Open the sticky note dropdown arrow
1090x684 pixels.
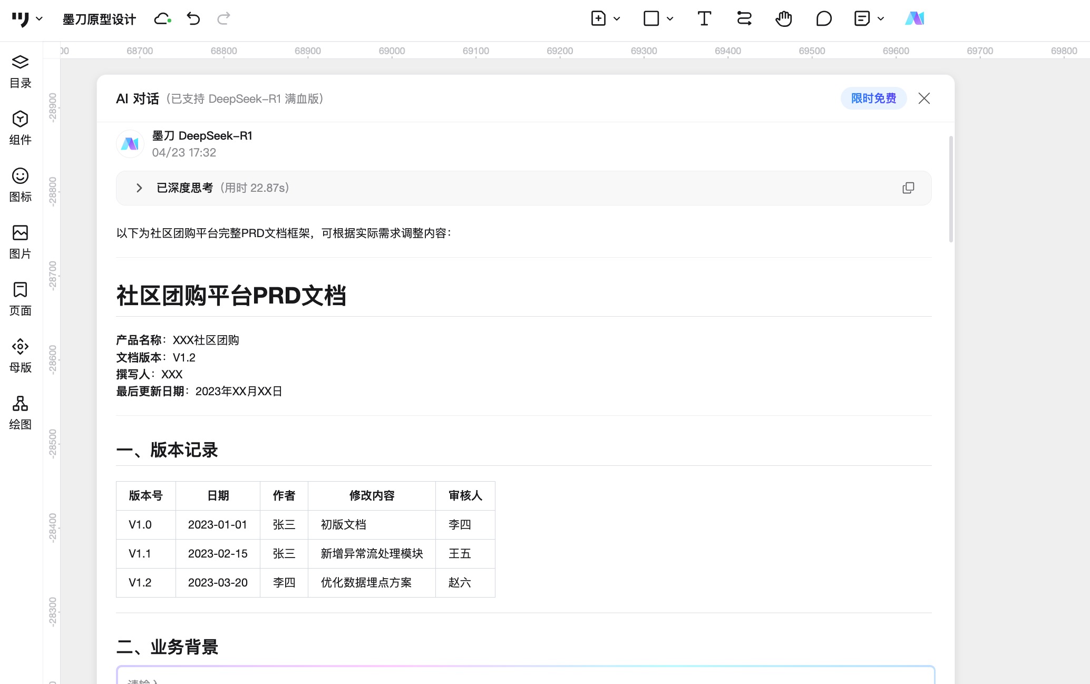[880, 19]
